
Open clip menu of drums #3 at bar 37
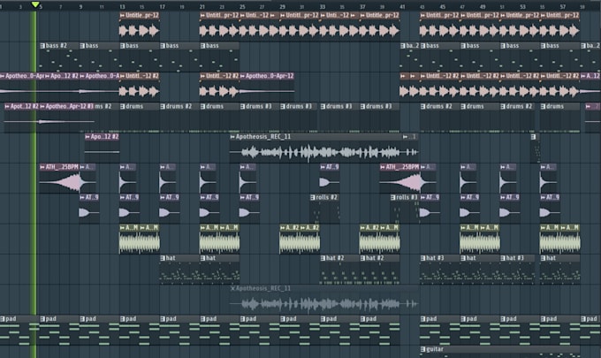(363, 107)
